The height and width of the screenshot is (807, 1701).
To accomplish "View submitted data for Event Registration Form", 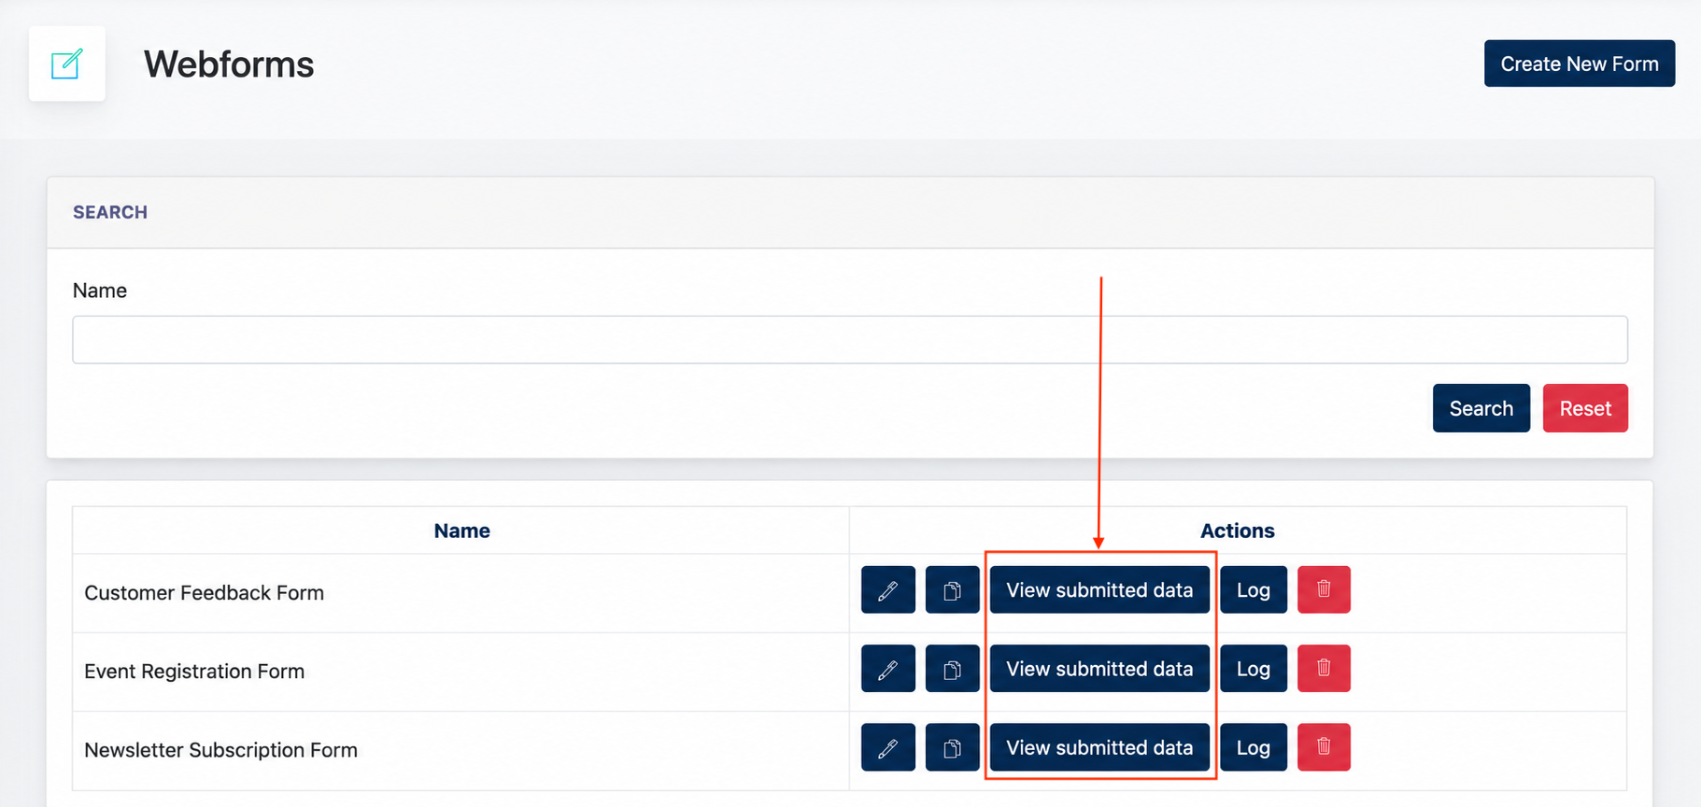I will coord(1099,669).
